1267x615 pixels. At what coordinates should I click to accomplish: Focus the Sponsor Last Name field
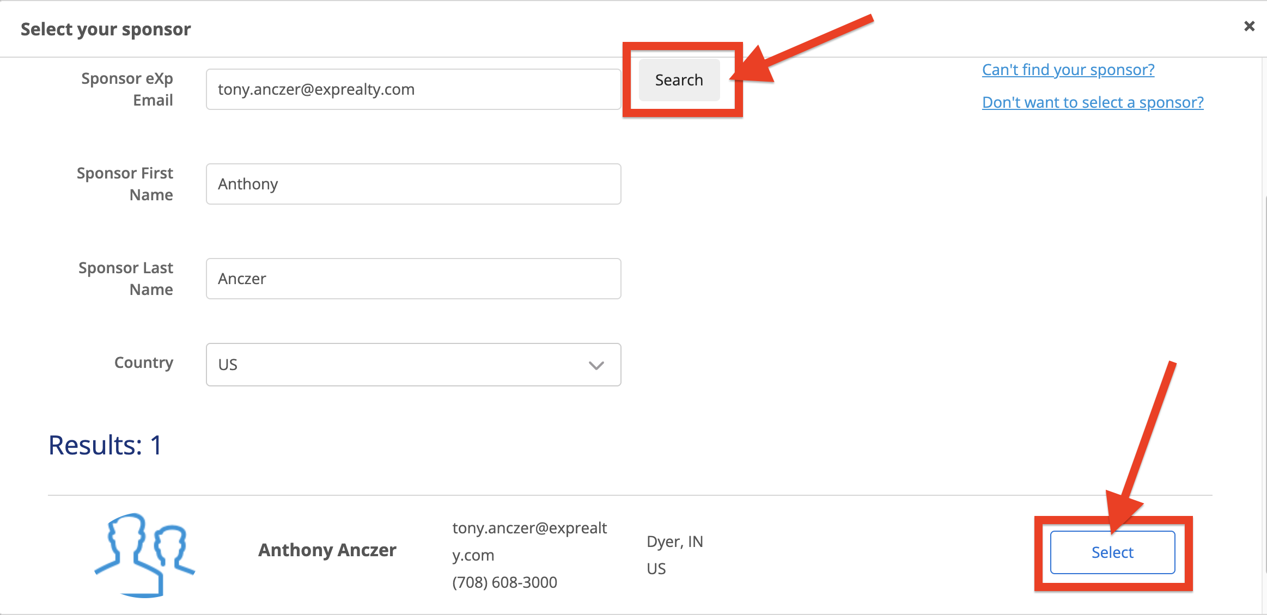413,279
